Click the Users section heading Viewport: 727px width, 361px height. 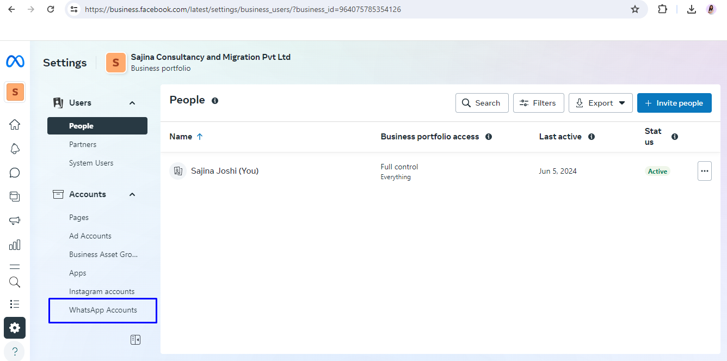pyautogui.click(x=80, y=103)
